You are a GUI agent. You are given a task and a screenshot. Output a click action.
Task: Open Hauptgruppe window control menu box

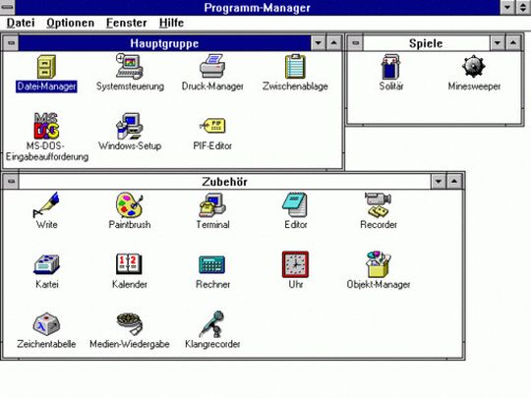(11, 43)
